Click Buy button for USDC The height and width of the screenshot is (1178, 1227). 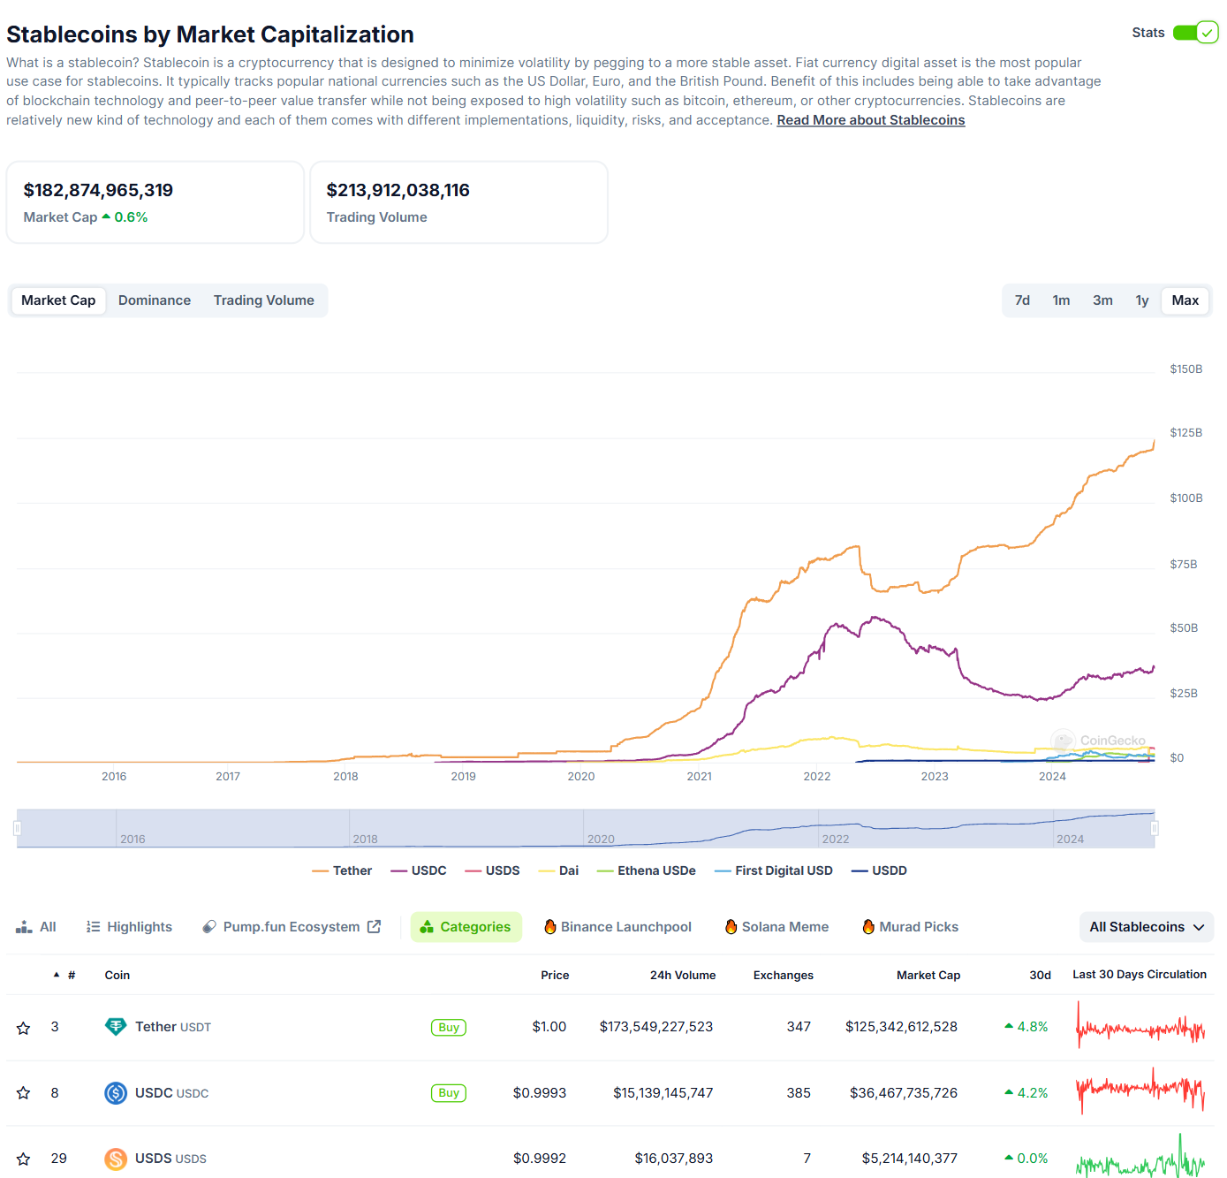(449, 1093)
